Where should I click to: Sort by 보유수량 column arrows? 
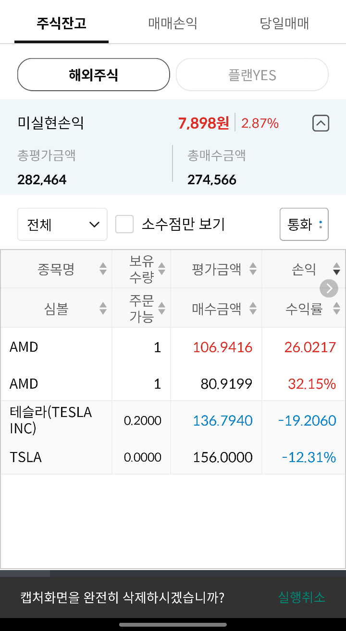point(161,269)
